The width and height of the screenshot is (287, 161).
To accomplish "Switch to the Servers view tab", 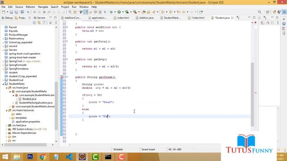I will tap(39, 18).
